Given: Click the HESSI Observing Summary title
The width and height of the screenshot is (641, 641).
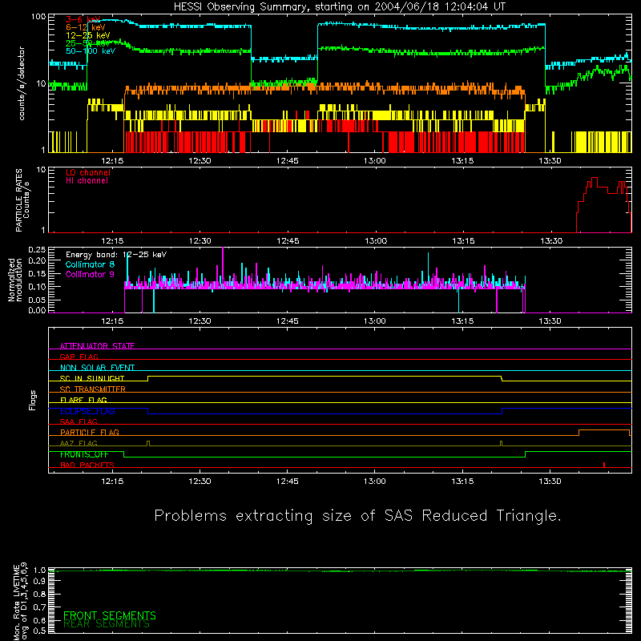Looking at the screenshot, I should coord(340,7).
